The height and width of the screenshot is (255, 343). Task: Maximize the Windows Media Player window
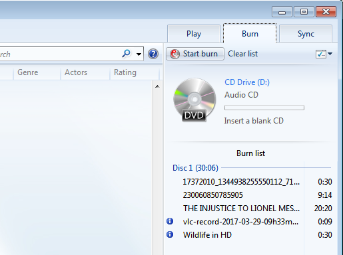coord(304,12)
